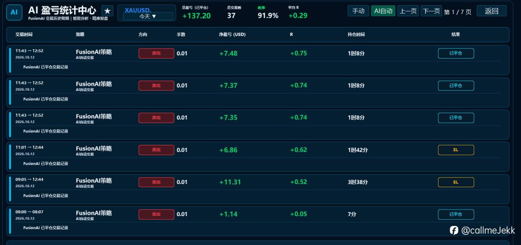Click the 卖出 badge in the +7.37 row
Image resolution: width=521 pixels, height=245 pixels.
click(x=156, y=85)
